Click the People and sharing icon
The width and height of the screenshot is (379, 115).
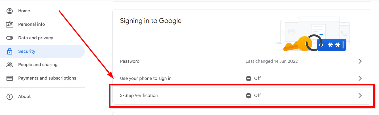tap(10, 65)
